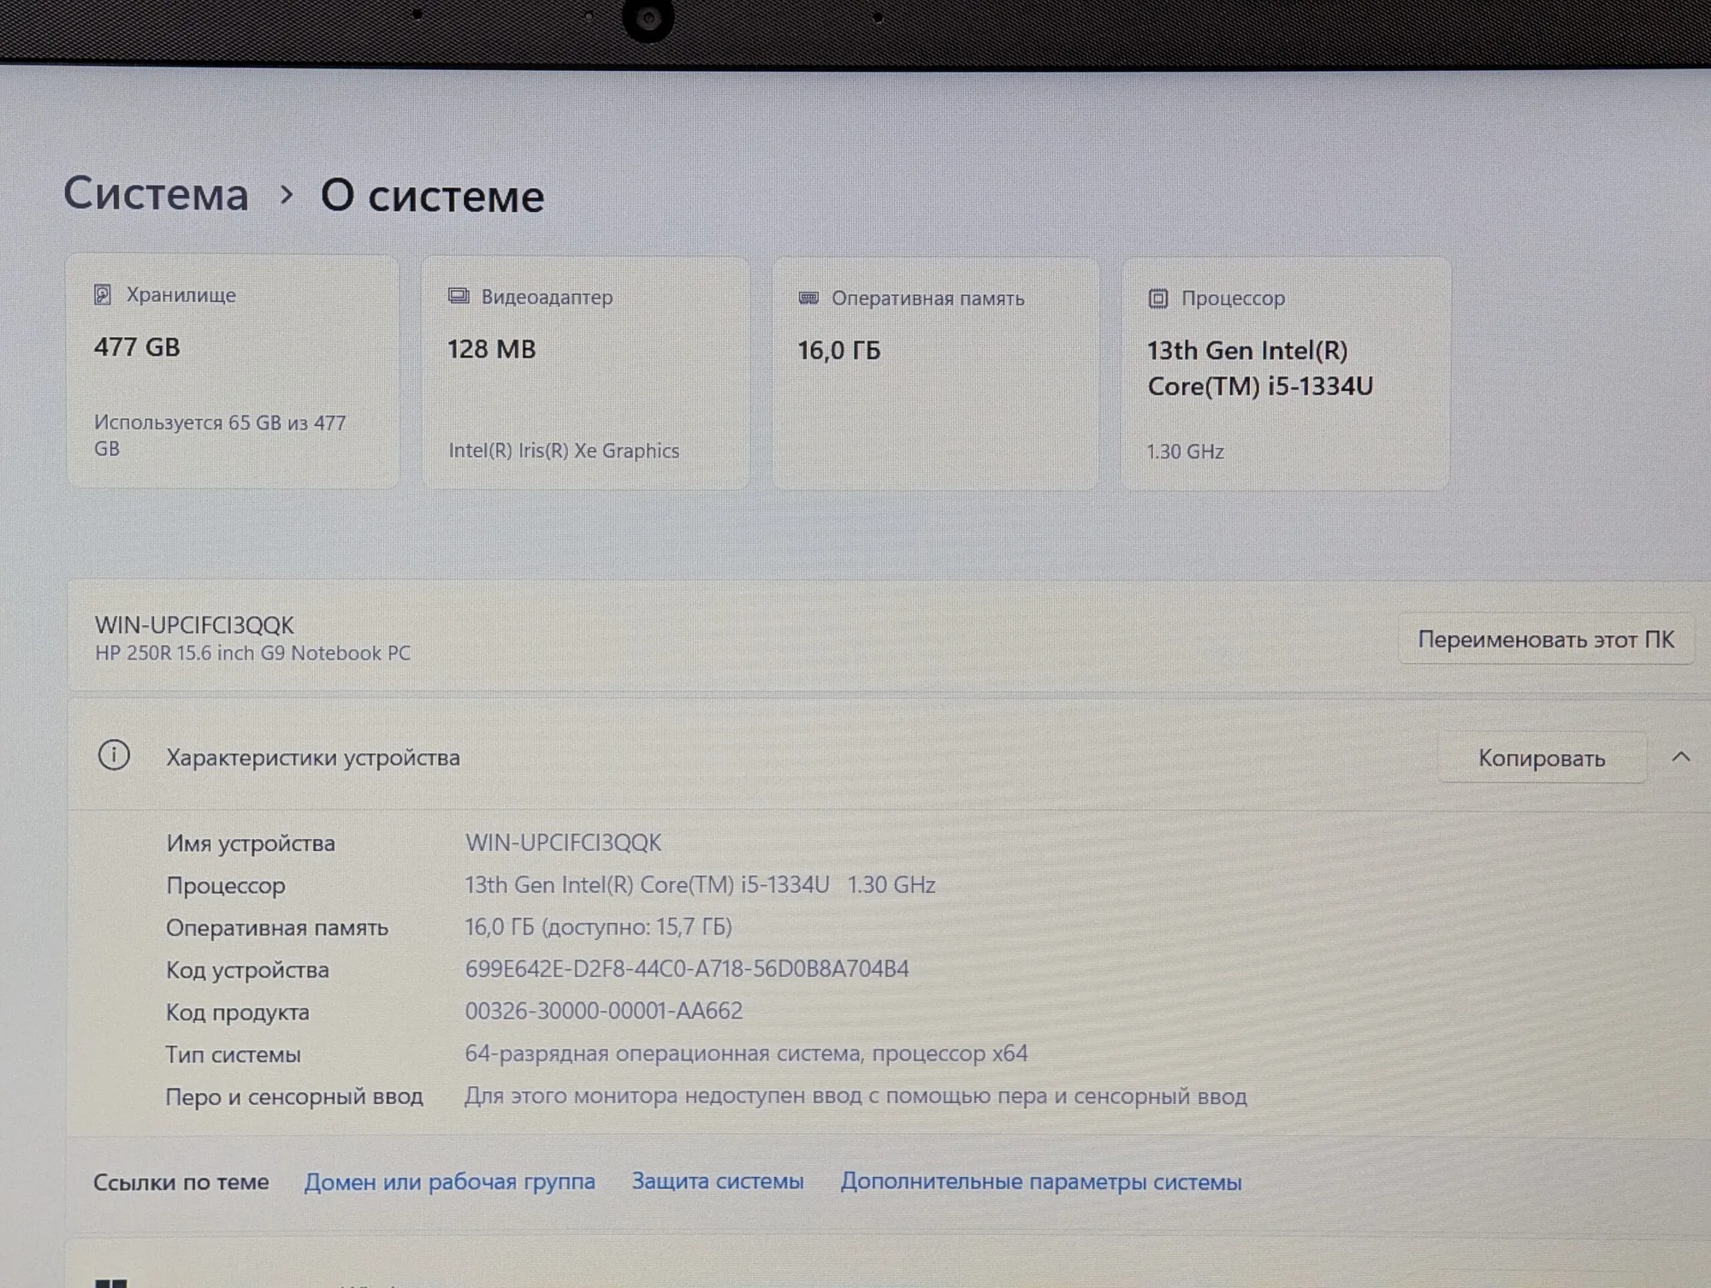The height and width of the screenshot is (1288, 1711).
Task: Click the RAM icon next to Оперативная память
Action: pos(808,298)
